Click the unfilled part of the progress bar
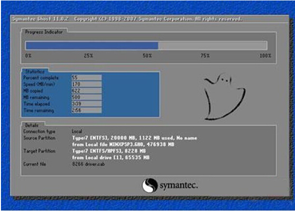The height and width of the screenshot is (211, 295). pyautogui.click(x=212, y=45)
